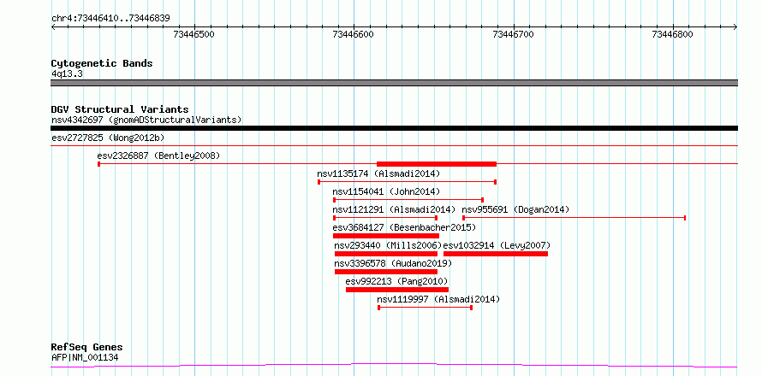Viewport: 762px width, 376px height.
Task: Open nsv1121291 (Alsmadi2014) variant label
Action: (394, 209)
